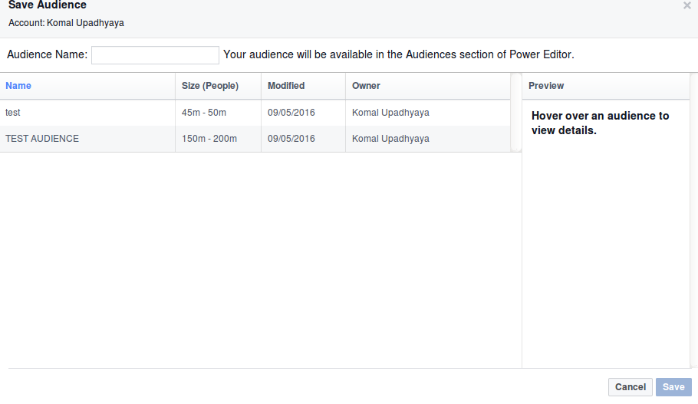
Task: Click the Preview panel header
Action: coord(546,86)
